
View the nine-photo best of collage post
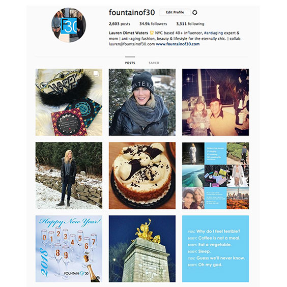[x=215, y=176]
